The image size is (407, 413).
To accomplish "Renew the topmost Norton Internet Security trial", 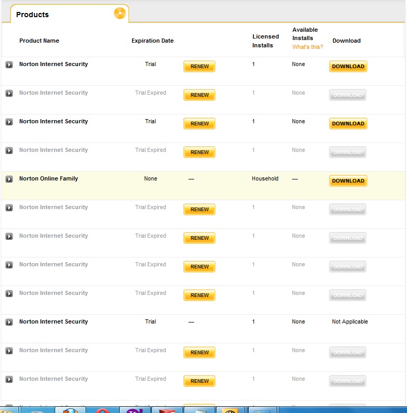I will [x=199, y=67].
